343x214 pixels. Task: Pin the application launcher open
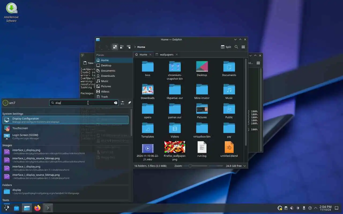[x=129, y=103]
